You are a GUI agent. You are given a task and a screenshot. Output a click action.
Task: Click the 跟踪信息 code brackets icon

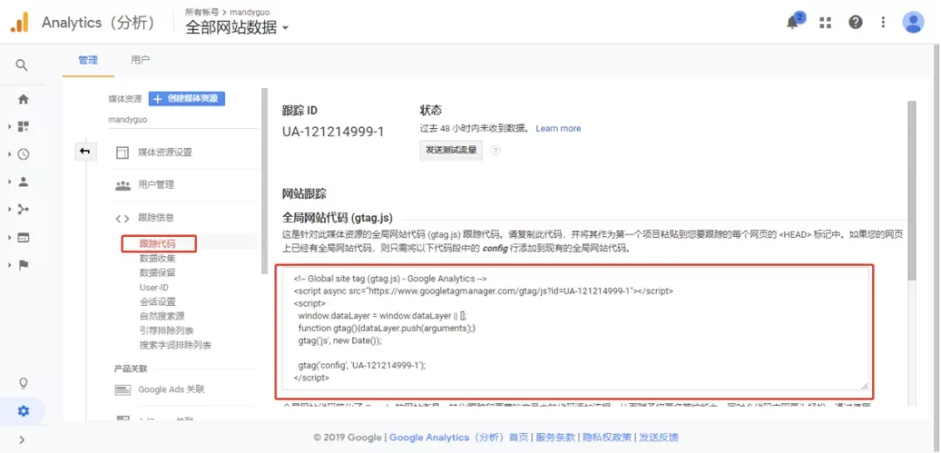pyautogui.click(x=123, y=219)
